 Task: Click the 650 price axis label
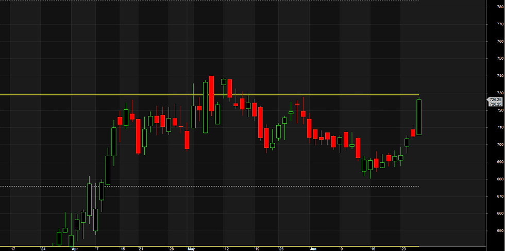click(x=500, y=231)
